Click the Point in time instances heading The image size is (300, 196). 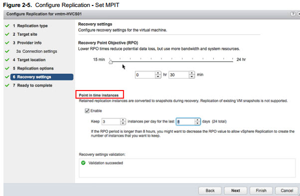99,95
